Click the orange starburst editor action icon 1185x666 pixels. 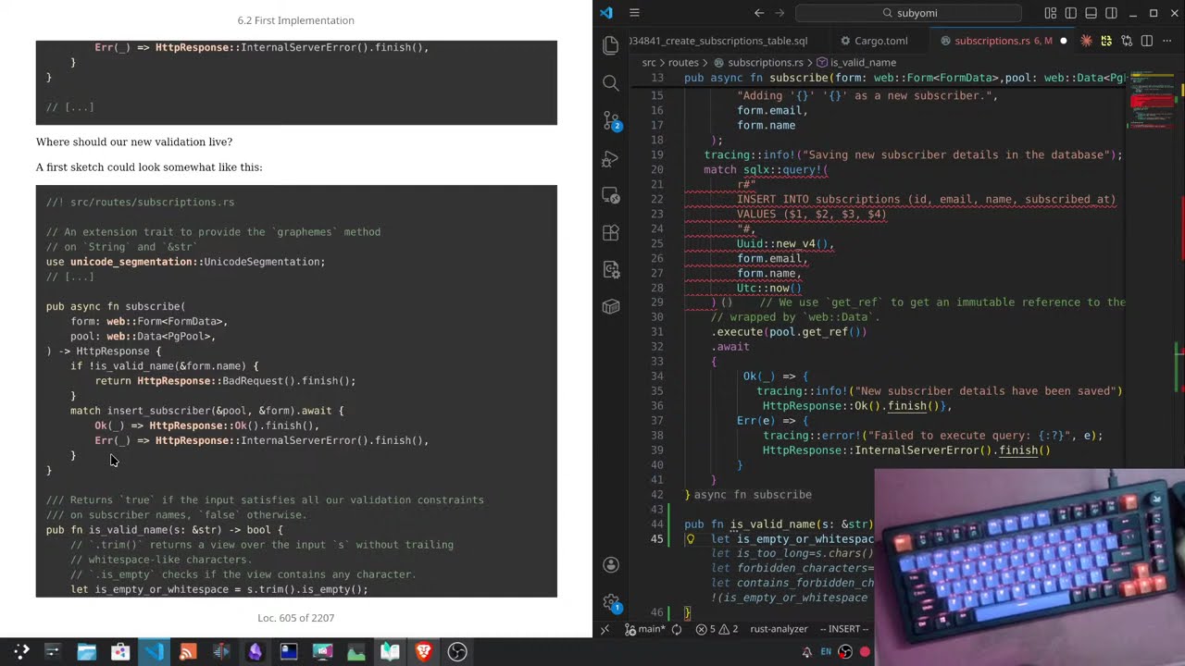pos(1086,41)
